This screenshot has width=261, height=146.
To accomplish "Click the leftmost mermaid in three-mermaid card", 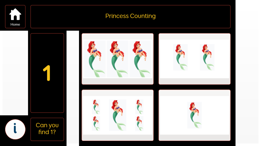I will tap(95, 59).
